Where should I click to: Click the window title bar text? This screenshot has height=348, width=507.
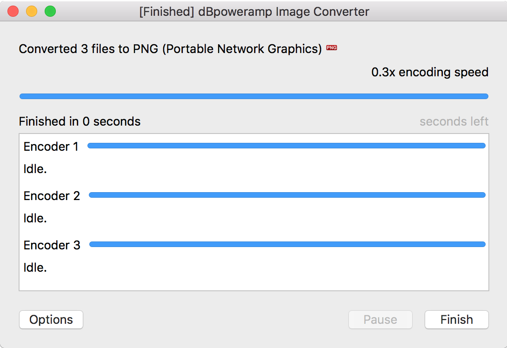click(x=254, y=12)
